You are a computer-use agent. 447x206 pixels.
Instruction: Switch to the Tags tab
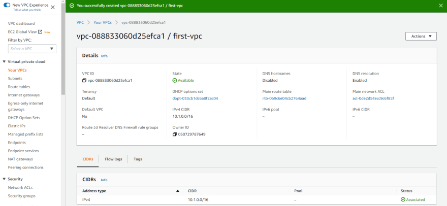(138, 159)
